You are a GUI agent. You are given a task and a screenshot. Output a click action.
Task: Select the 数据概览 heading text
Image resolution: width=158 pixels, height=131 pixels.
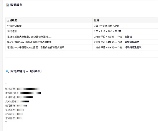point(16,5)
